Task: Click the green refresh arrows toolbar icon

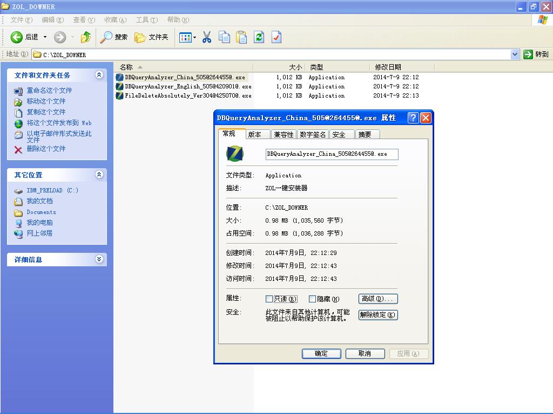Action: pyautogui.click(x=259, y=37)
